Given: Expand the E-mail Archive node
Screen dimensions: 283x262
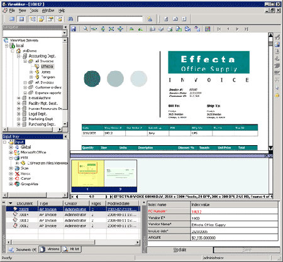Looking at the screenshot, I should (x=19, y=98).
